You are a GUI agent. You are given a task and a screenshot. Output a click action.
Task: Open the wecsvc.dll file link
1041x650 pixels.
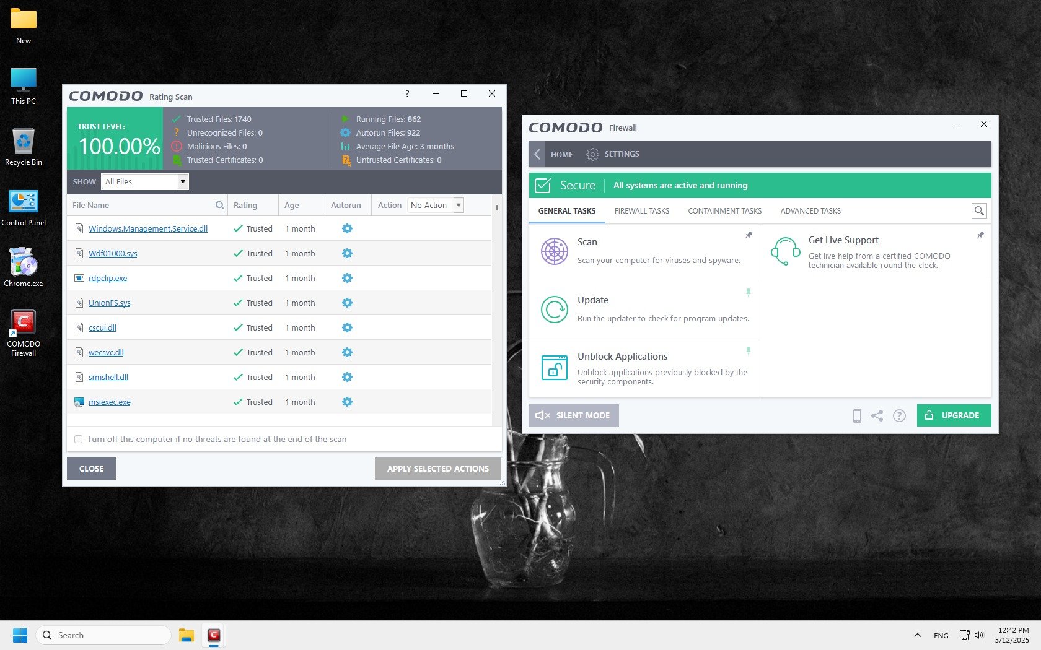coord(106,352)
